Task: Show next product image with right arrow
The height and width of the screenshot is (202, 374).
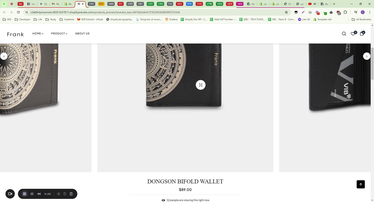Action: [367, 56]
